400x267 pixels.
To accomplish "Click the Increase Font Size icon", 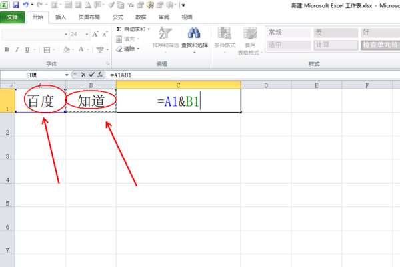I will [95, 34].
